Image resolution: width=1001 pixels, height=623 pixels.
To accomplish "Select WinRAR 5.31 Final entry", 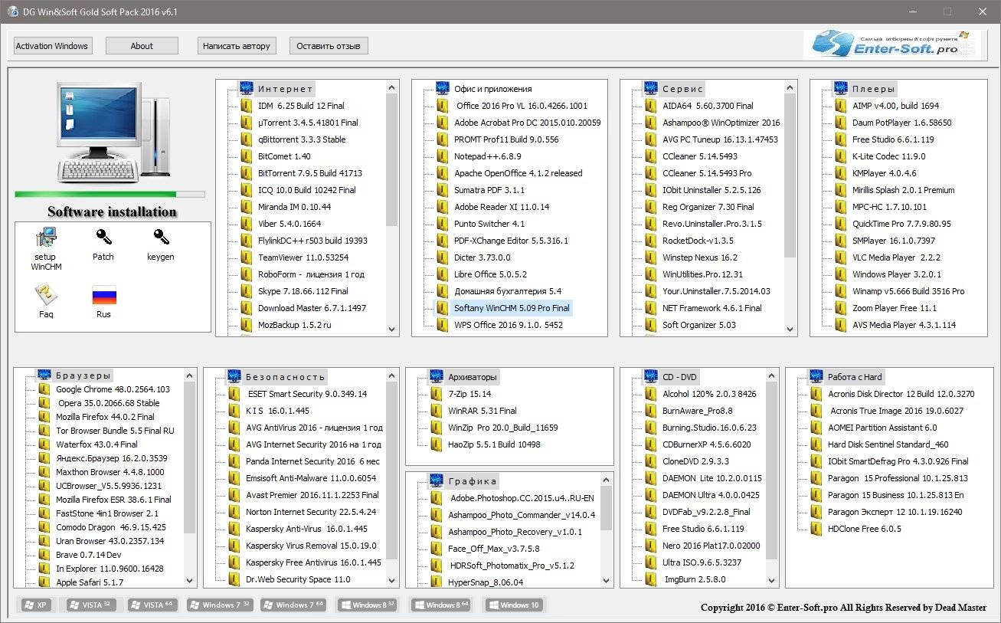I will click(x=483, y=411).
